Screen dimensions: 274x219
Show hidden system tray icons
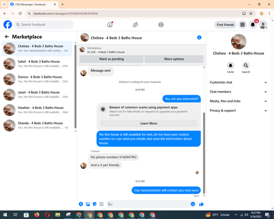coord(236,215)
